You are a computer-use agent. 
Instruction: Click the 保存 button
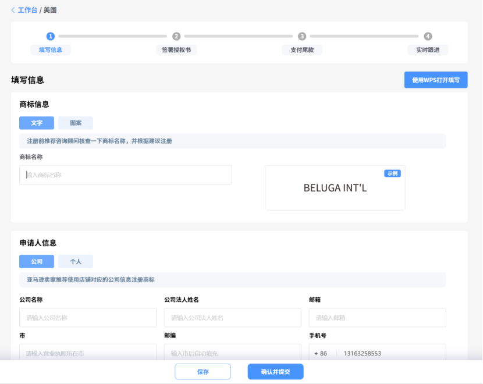pyautogui.click(x=203, y=372)
